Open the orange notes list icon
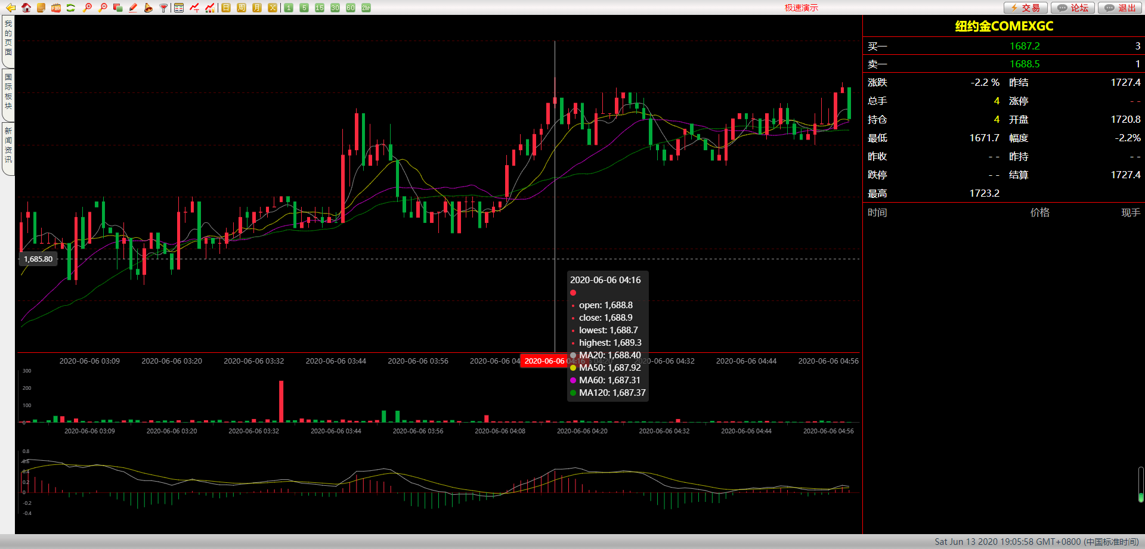Screen dimensions: 1145x549 [x=41, y=8]
